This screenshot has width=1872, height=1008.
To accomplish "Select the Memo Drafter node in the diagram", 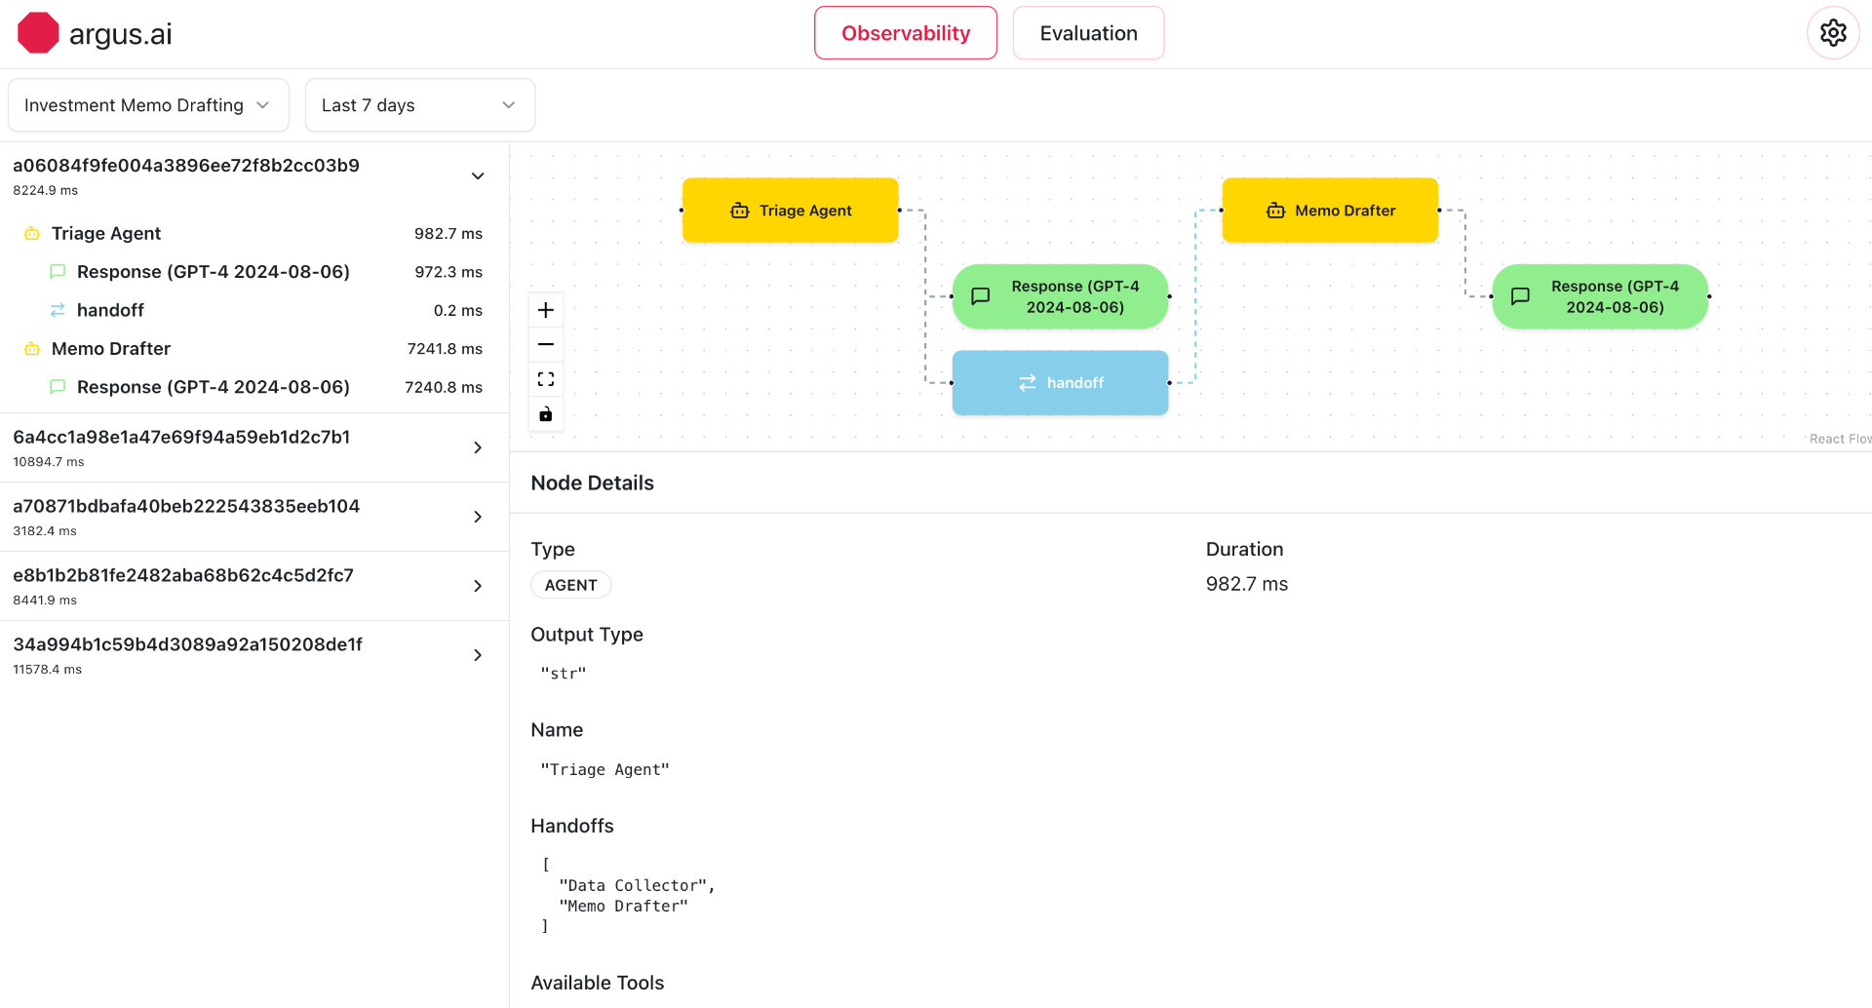I will pyautogui.click(x=1329, y=210).
